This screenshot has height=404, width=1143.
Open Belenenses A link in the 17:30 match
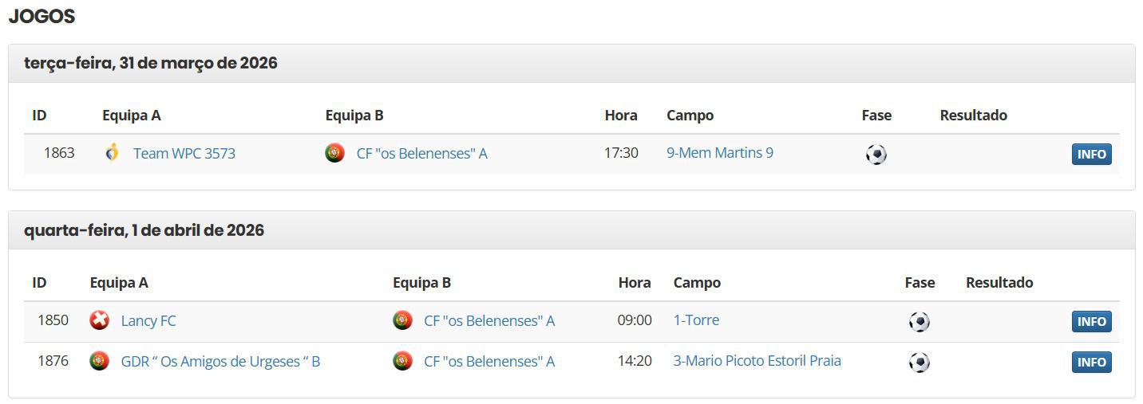coord(421,154)
